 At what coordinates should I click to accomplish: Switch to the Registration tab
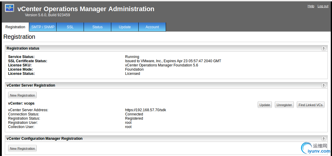pyautogui.click(x=15, y=27)
